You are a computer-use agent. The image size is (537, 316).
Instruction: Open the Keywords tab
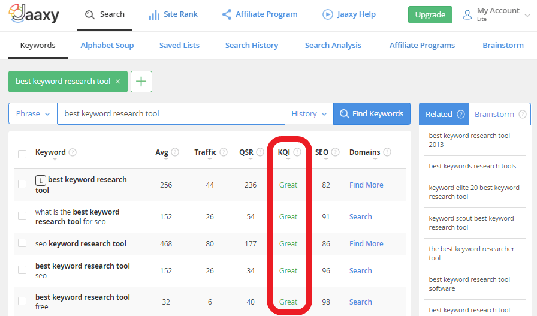pos(38,45)
